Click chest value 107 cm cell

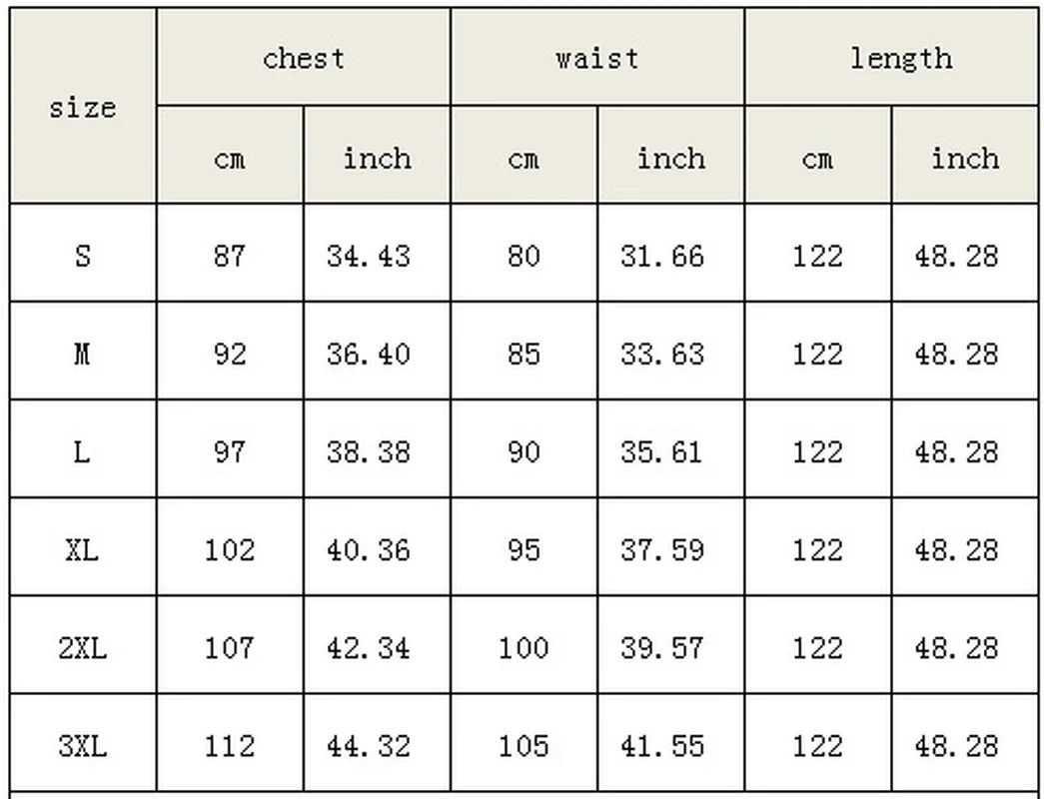click(229, 648)
